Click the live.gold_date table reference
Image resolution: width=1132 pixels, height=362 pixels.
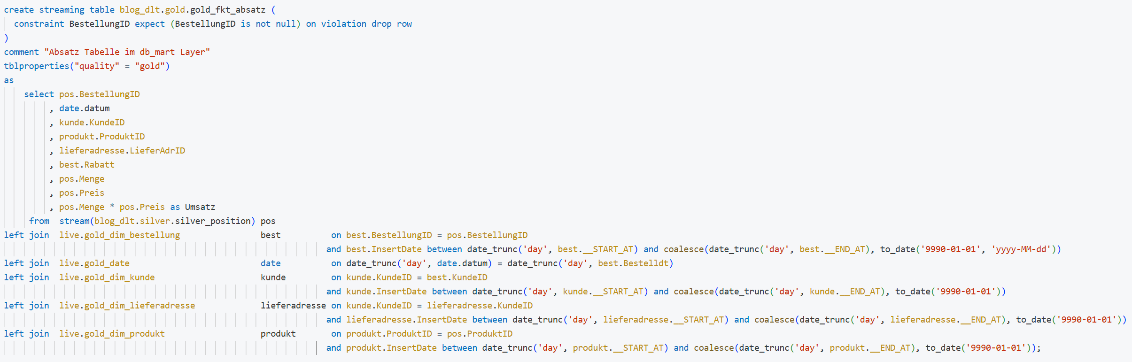pos(94,263)
